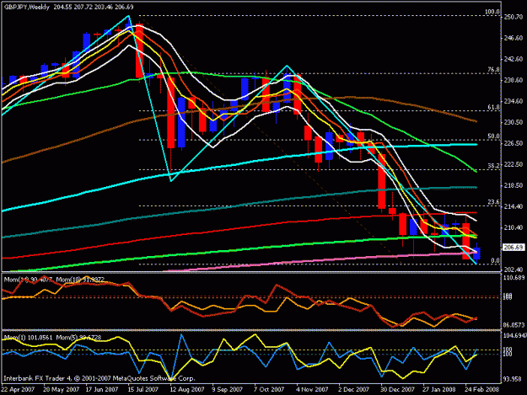Image resolution: width=527 pixels, height=395 pixels.
Task: Click the Mom(10) label in the upper indicator pane
Action: point(80,280)
